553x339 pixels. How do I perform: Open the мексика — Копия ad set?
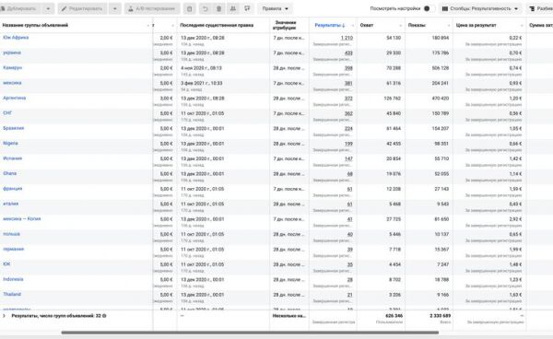(x=22, y=219)
